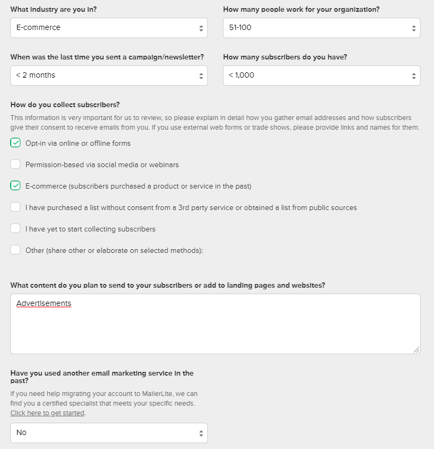Image resolution: width=434 pixels, height=449 pixels.
Task: Click the content description text area
Action: (x=215, y=327)
